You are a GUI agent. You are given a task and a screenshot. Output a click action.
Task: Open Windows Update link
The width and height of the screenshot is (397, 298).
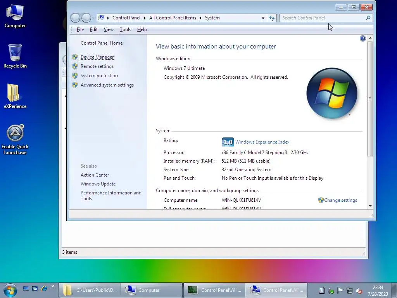(x=98, y=184)
